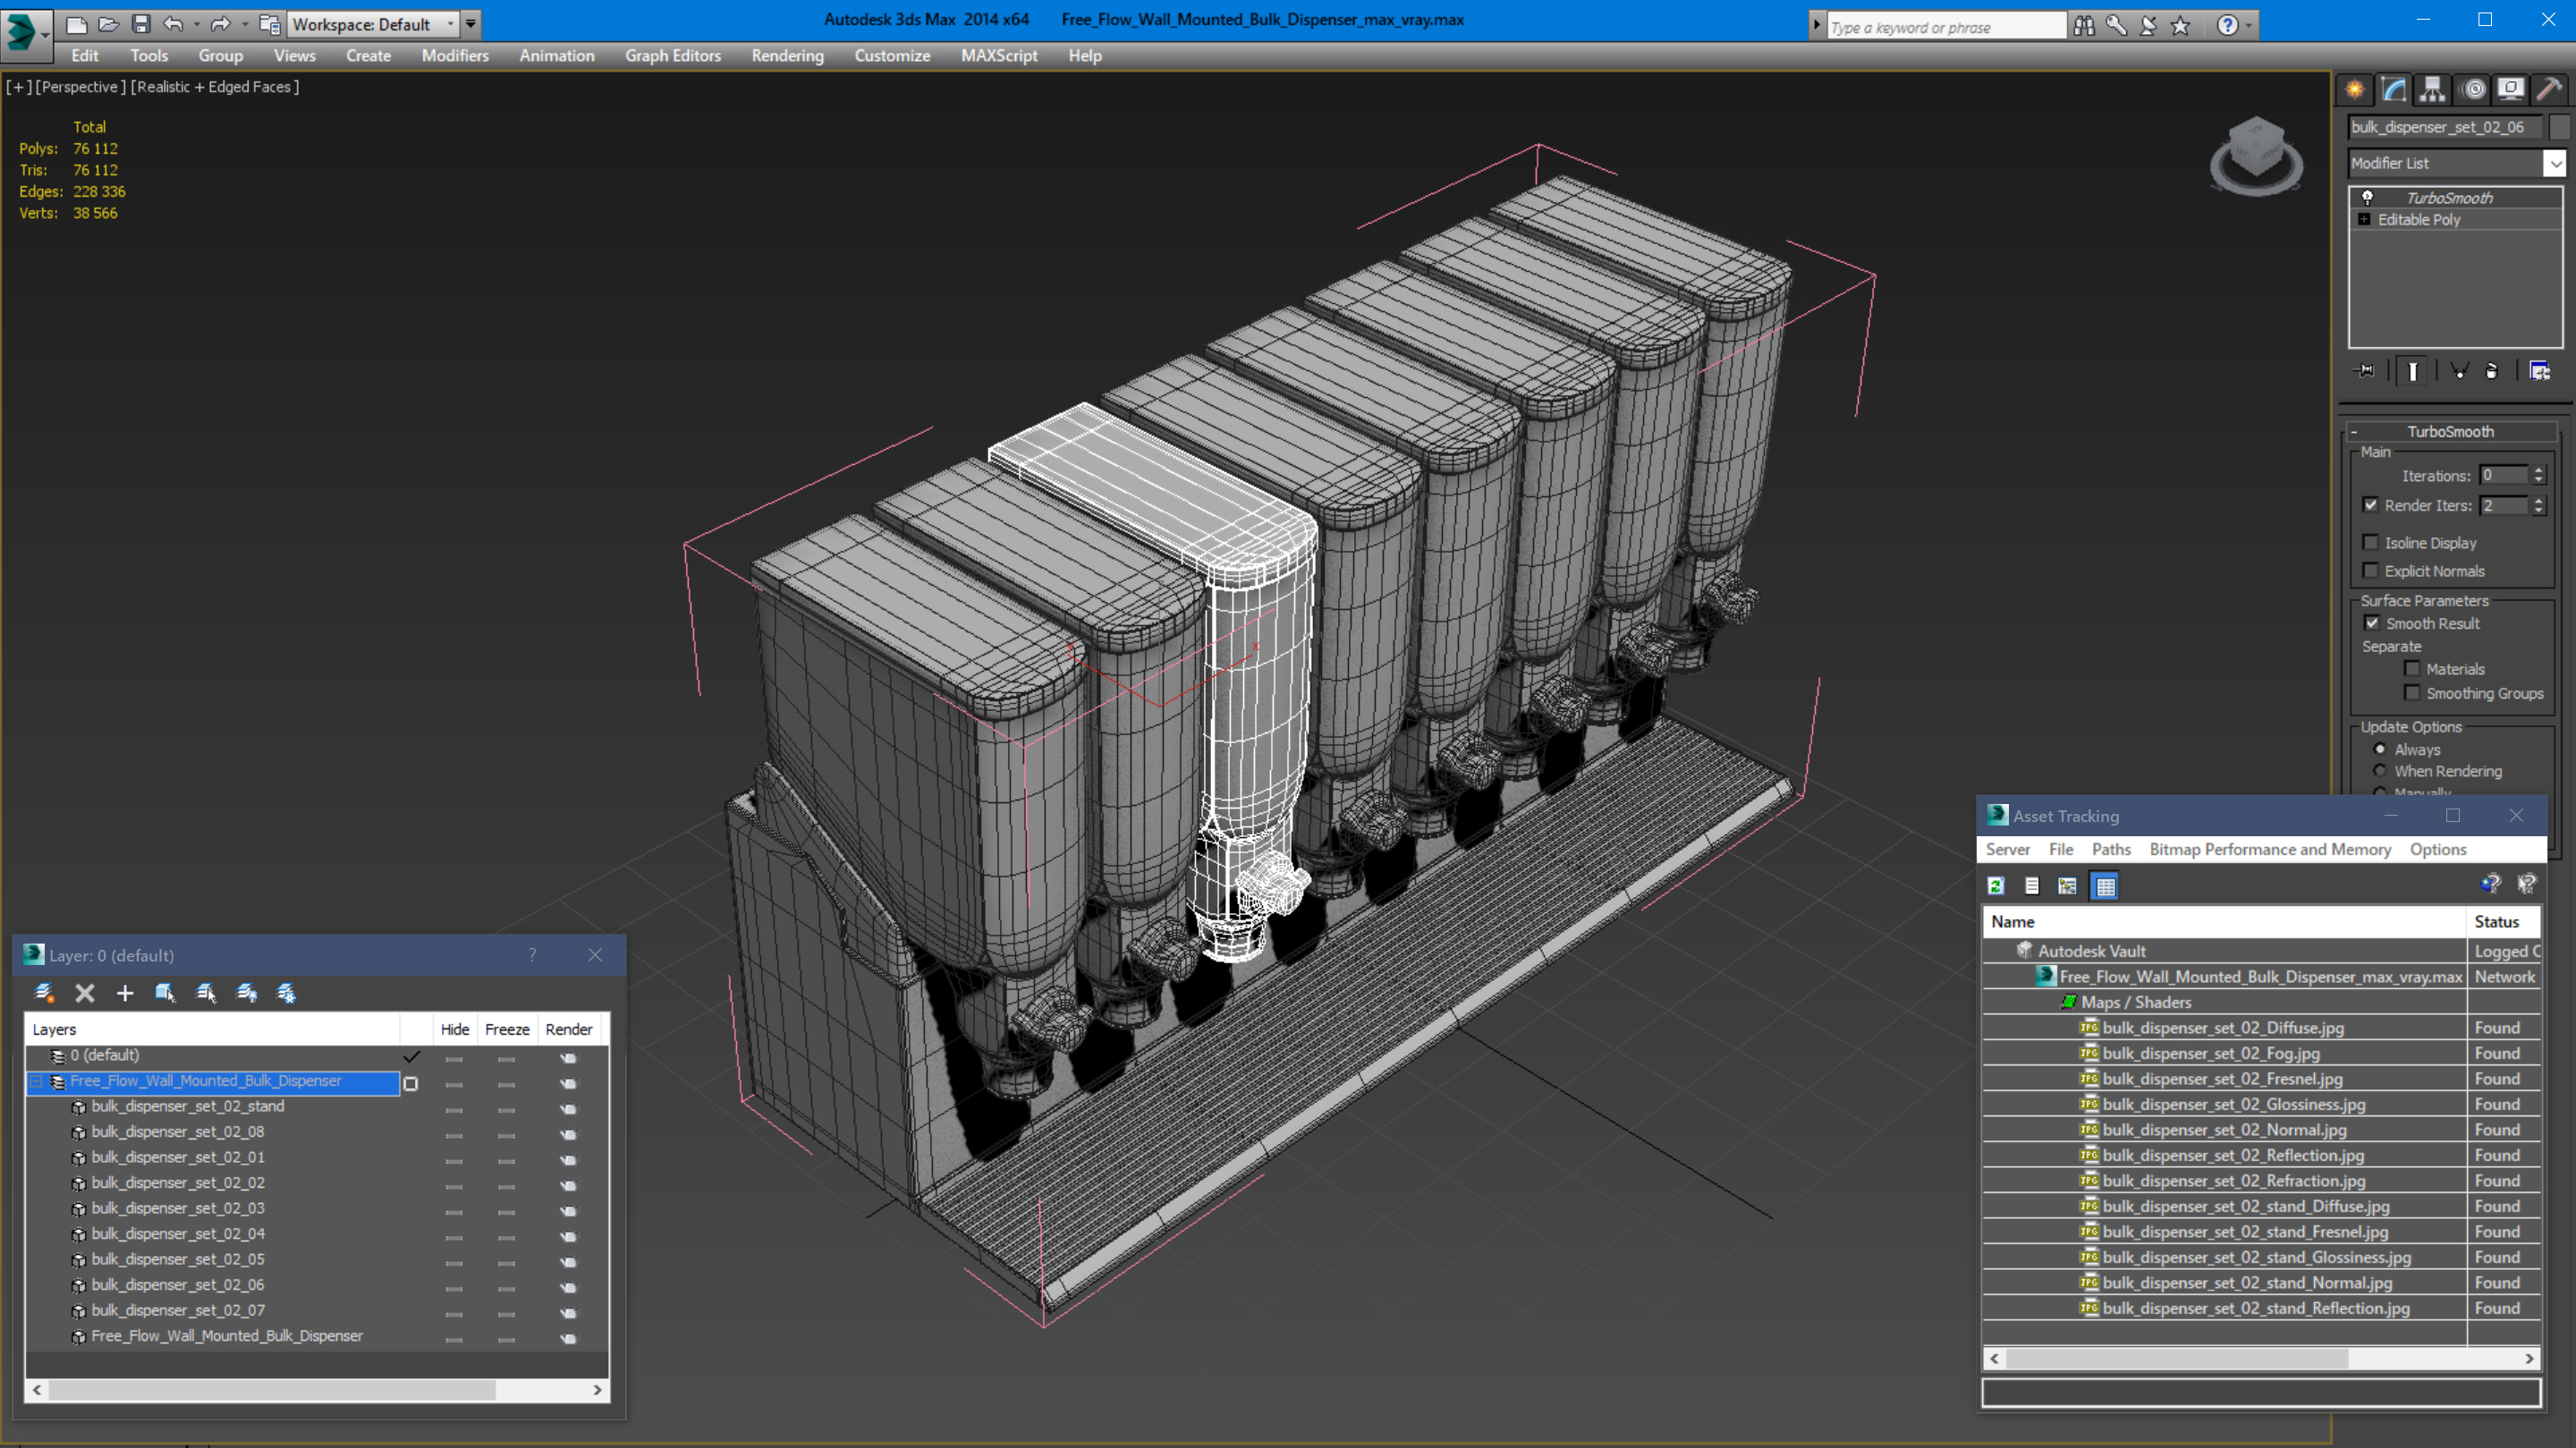This screenshot has height=1448, width=2576.
Task: Open the Create command panel tab
Action: (x=2355, y=90)
